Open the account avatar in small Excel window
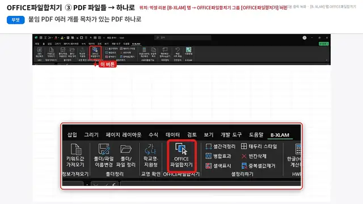This screenshot has height=204, width=363. coord(305,38)
